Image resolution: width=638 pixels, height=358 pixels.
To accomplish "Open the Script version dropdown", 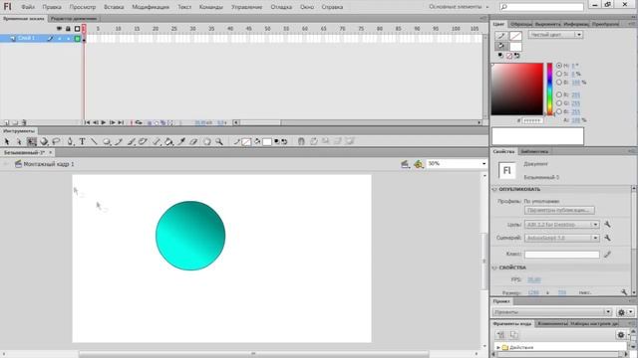I will point(561,238).
